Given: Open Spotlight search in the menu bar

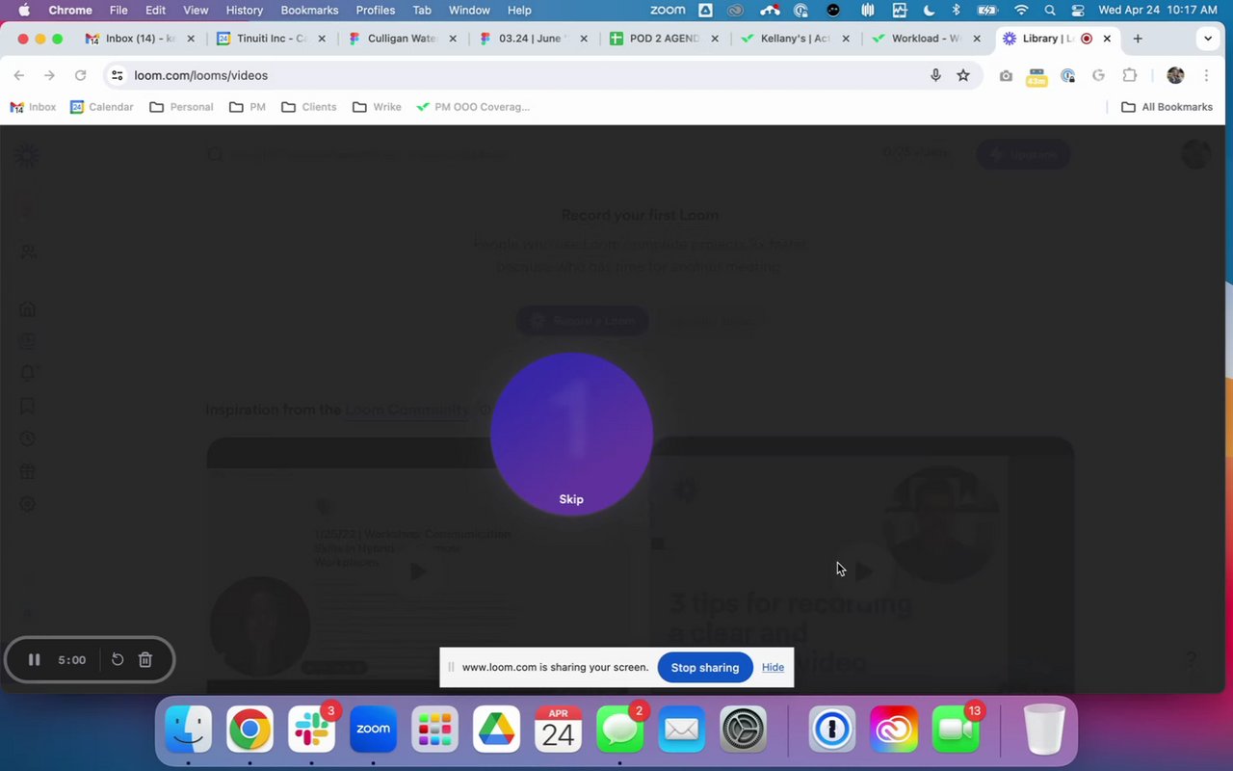Looking at the screenshot, I should click(x=1049, y=10).
